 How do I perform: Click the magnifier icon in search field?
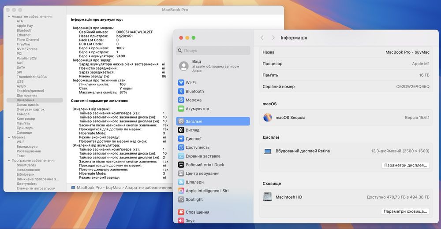pyautogui.click(x=180, y=51)
